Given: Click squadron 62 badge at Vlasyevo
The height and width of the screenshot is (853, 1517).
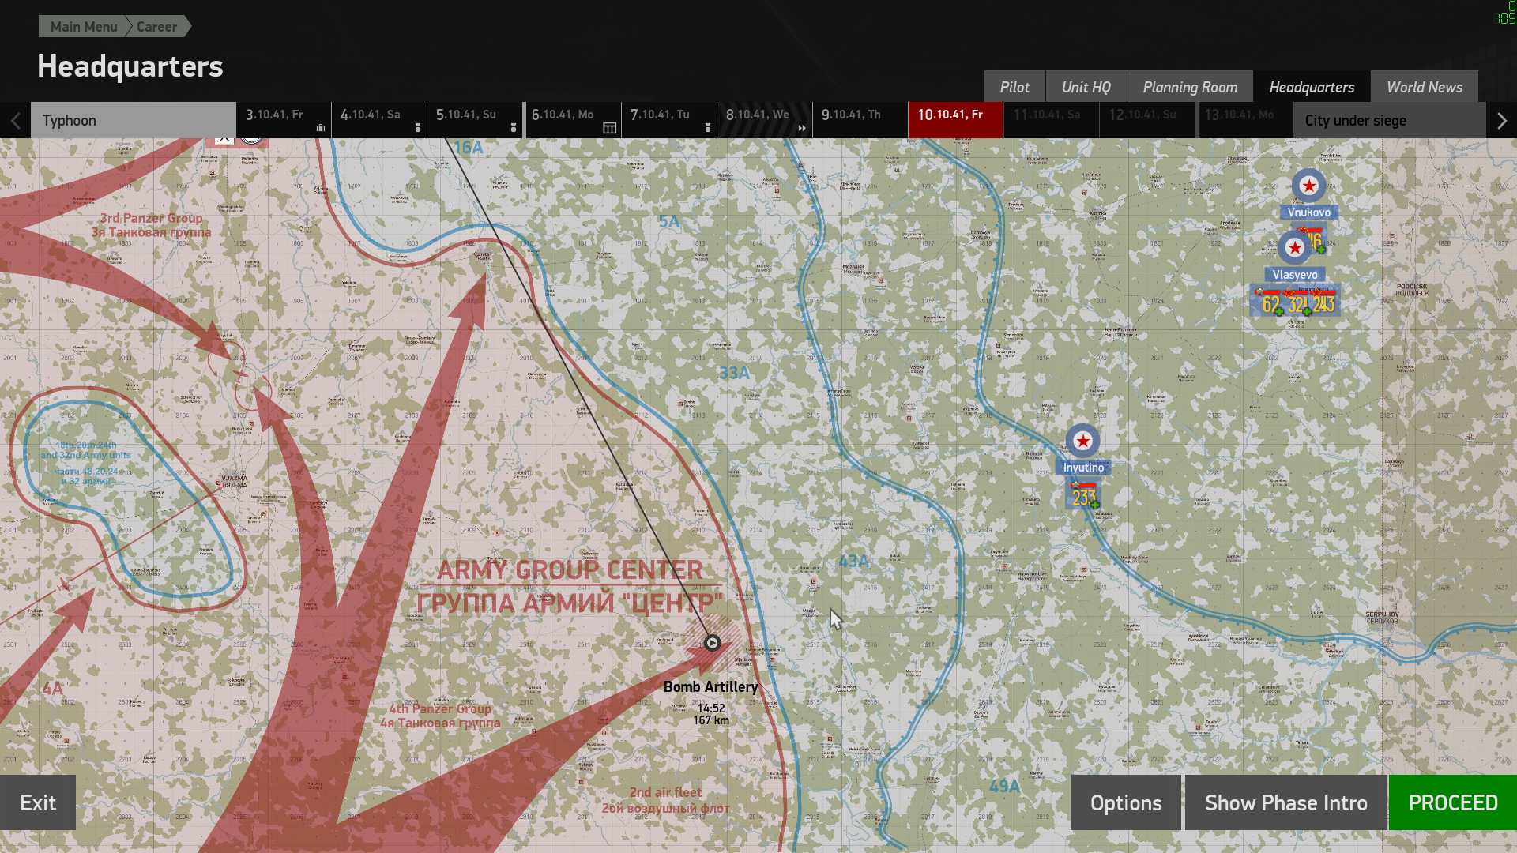Looking at the screenshot, I should pos(1270,303).
